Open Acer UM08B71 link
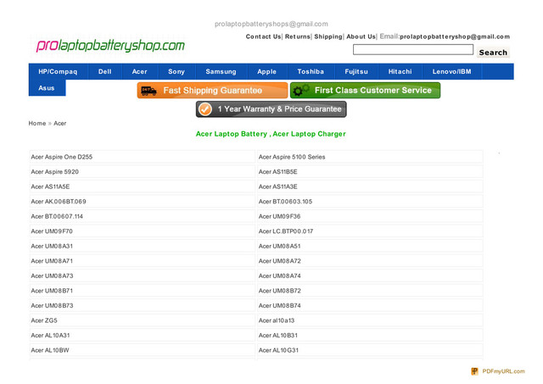This screenshot has width=543, height=384. pos(52,291)
